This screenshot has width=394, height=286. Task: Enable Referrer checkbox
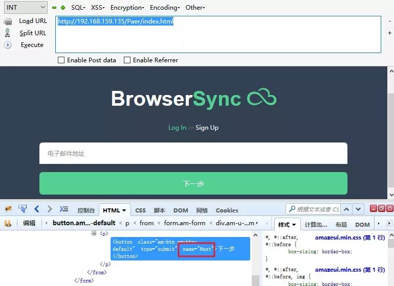[127, 60]
